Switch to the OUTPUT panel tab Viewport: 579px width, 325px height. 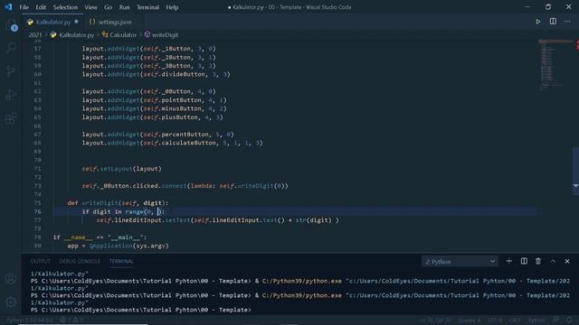[40, 261]
